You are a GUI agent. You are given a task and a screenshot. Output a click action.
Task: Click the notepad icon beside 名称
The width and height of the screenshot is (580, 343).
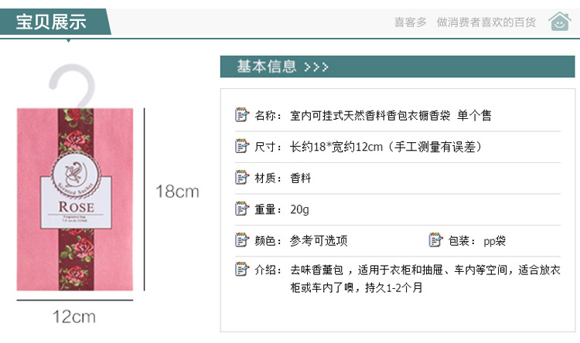pos(241,115)
